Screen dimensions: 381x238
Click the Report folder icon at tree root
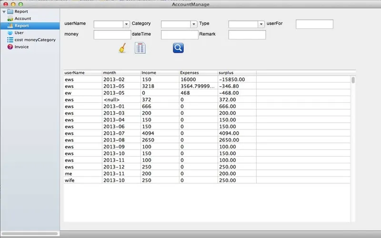coord(10,11)
